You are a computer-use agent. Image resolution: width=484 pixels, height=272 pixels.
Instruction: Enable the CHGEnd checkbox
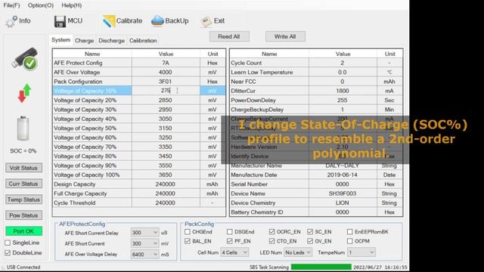point(188,232)
